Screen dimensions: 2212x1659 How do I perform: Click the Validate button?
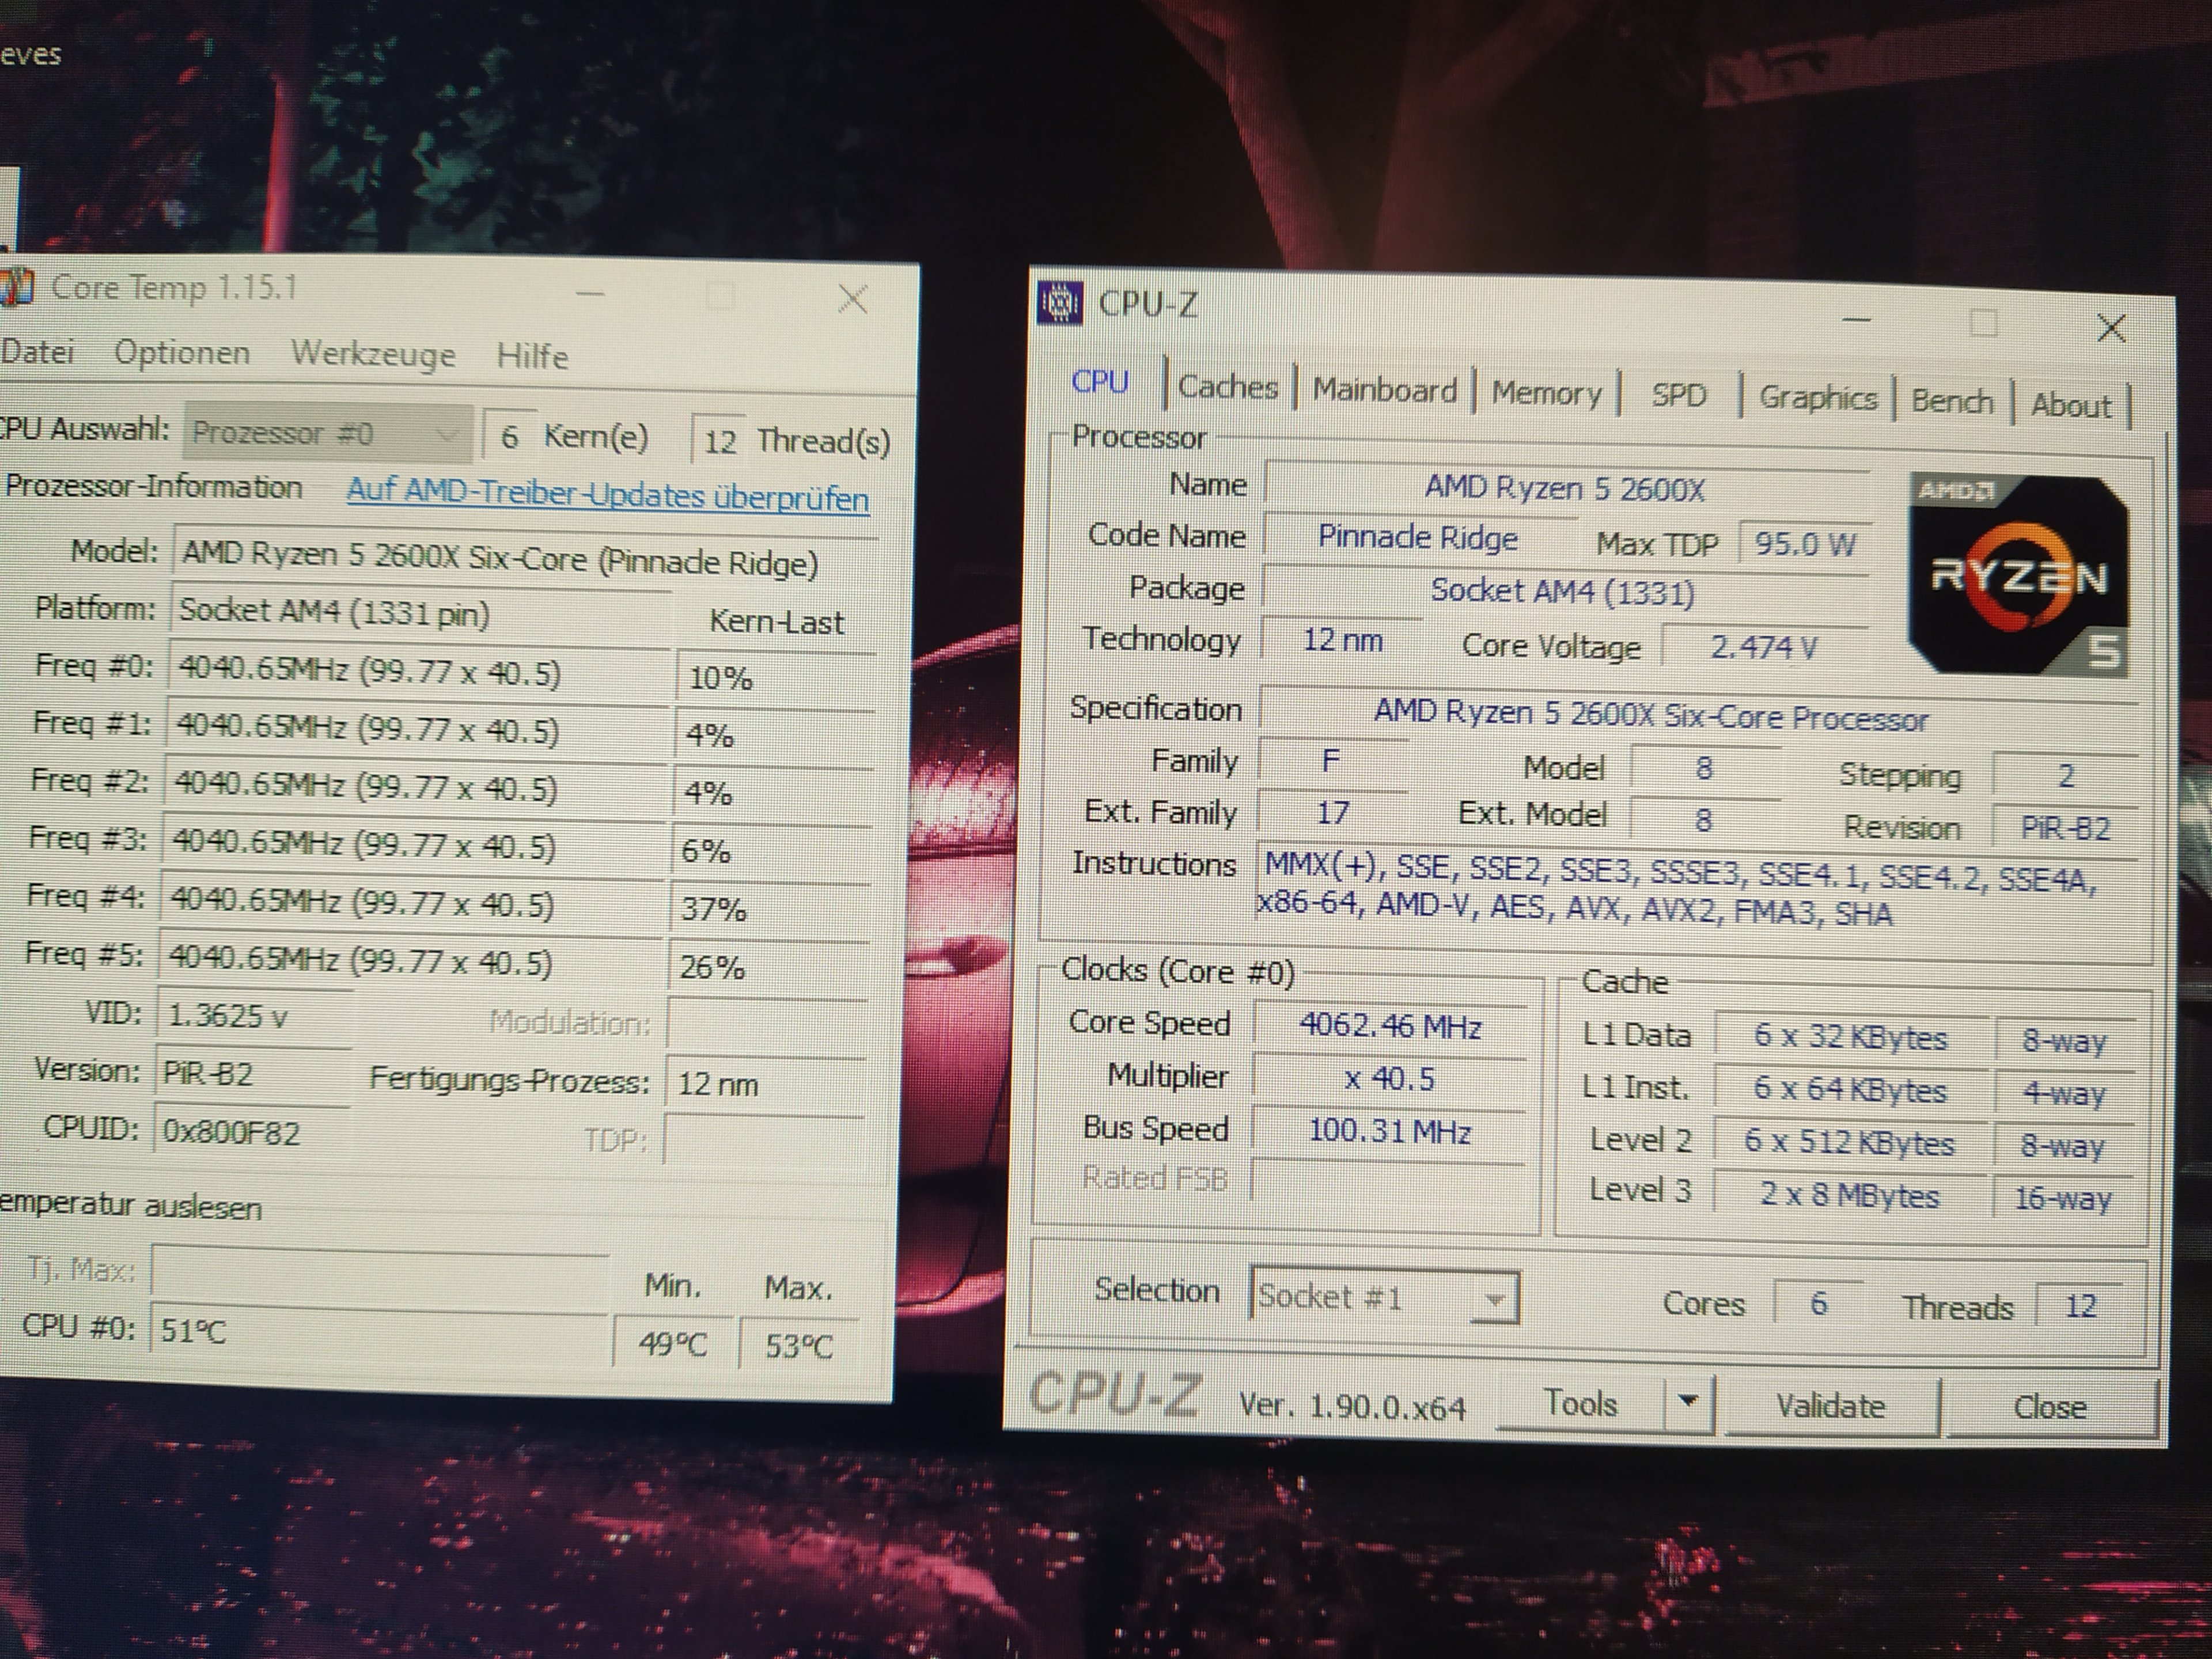[x=1830, y=1406]
